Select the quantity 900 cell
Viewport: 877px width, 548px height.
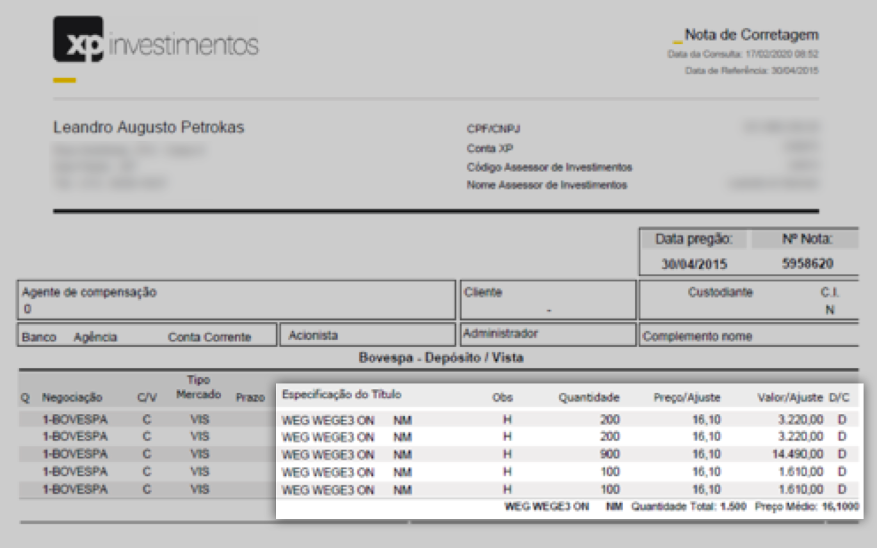coord(609,455)
